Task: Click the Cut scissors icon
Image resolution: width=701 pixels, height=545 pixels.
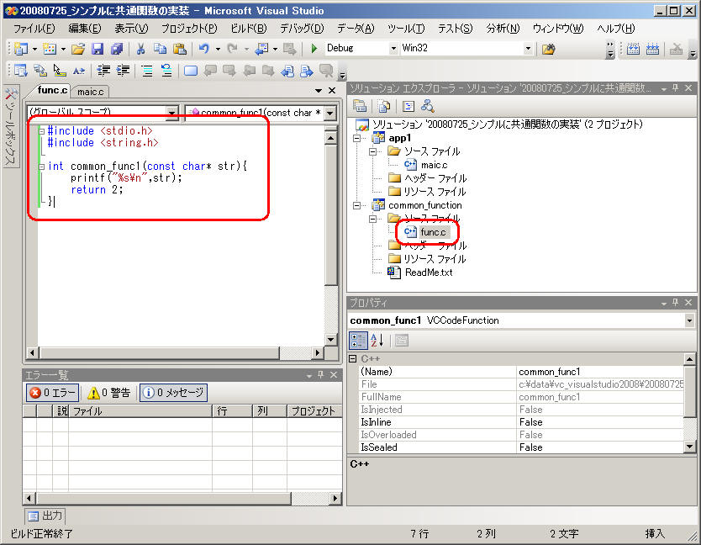Action: pyautogui.click(x=140, y=49)
